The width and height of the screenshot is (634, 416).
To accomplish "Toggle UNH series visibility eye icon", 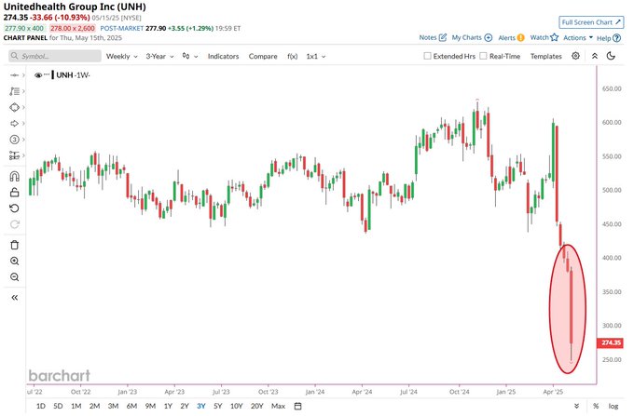I will click(x=38, y=75).
